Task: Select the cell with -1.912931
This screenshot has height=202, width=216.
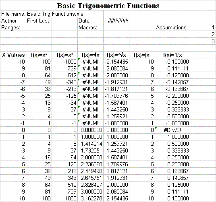Action: point(116,82)
